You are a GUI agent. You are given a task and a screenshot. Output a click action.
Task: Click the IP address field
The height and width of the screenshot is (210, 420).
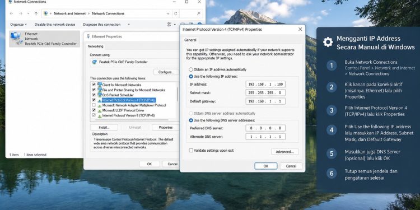(265, 85)
